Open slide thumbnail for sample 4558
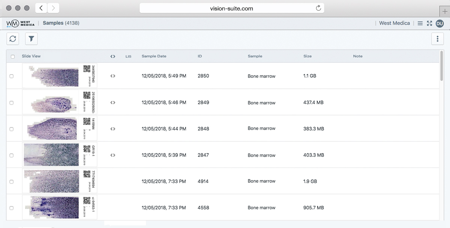450x228 pixels. (60, 207)
